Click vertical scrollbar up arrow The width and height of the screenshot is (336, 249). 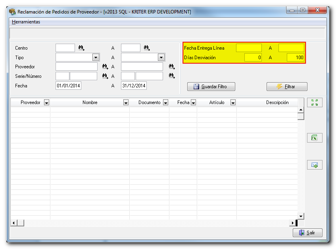[x=301, y=110]
